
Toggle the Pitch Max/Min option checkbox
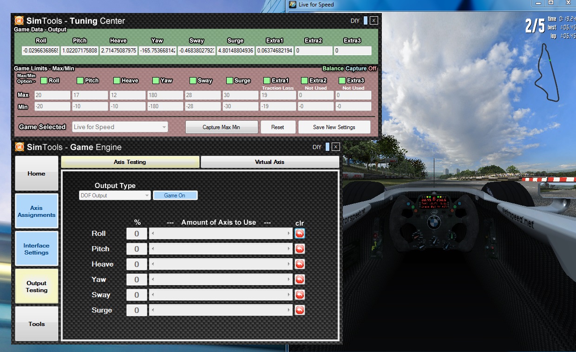pyautogui.click(x=80, y=80)
